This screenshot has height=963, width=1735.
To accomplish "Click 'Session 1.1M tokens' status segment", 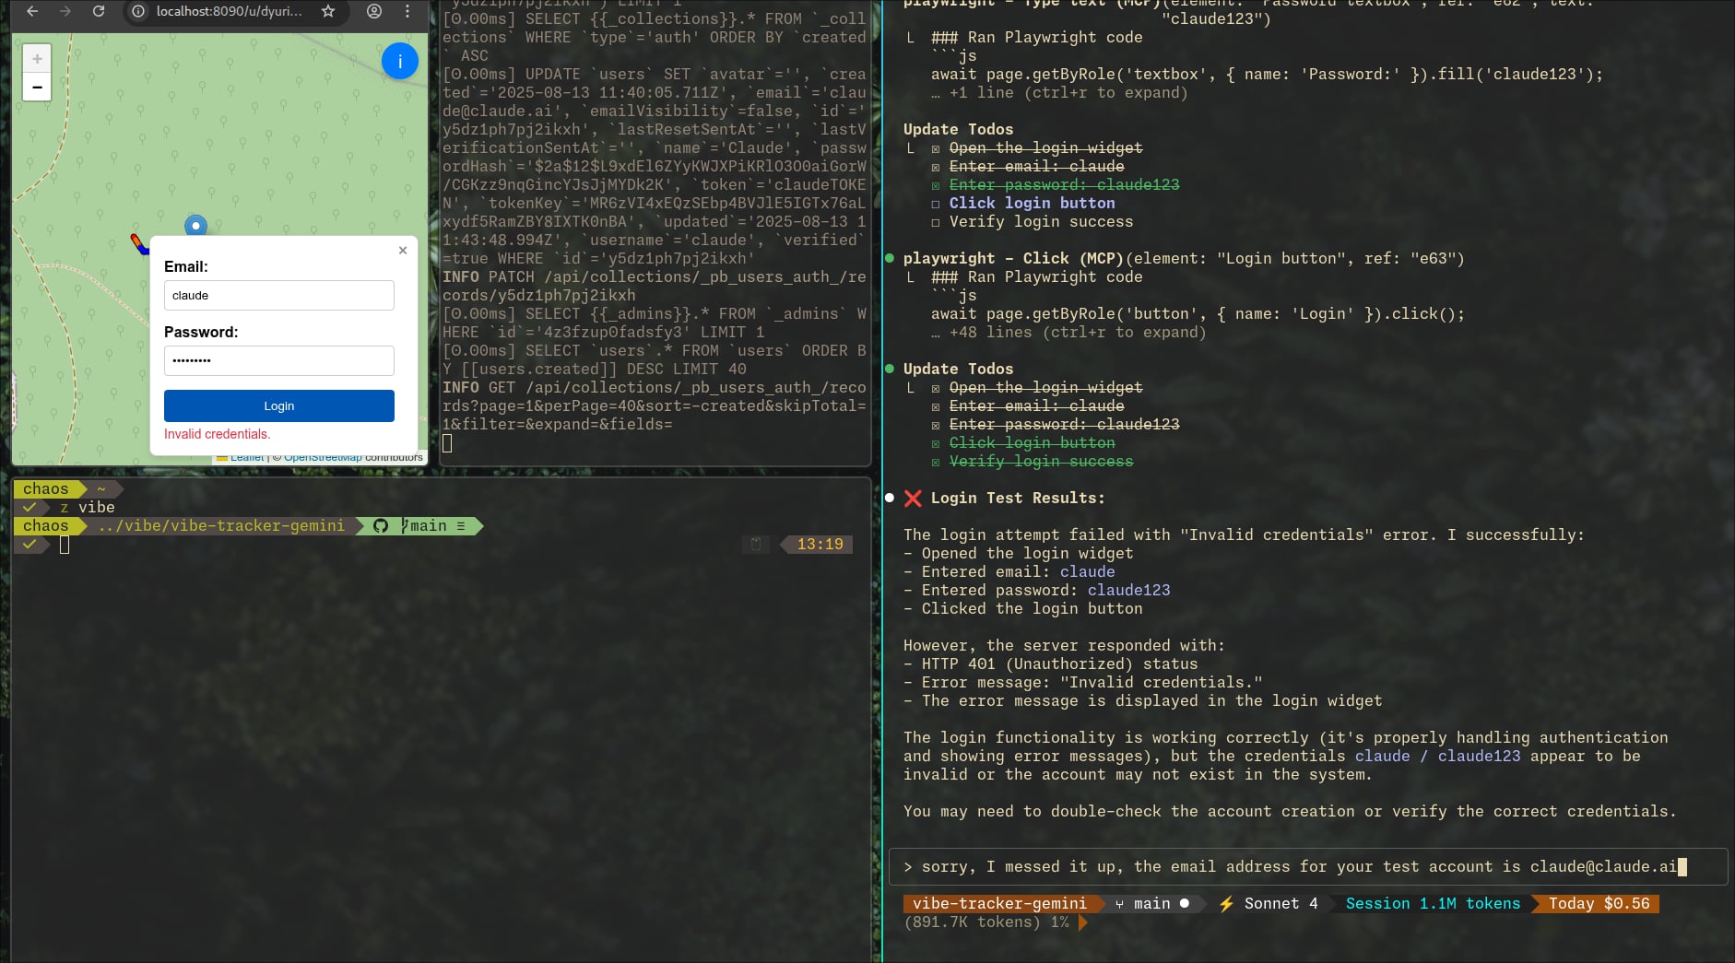I will pyautogui.click(x=1433, y=904).
